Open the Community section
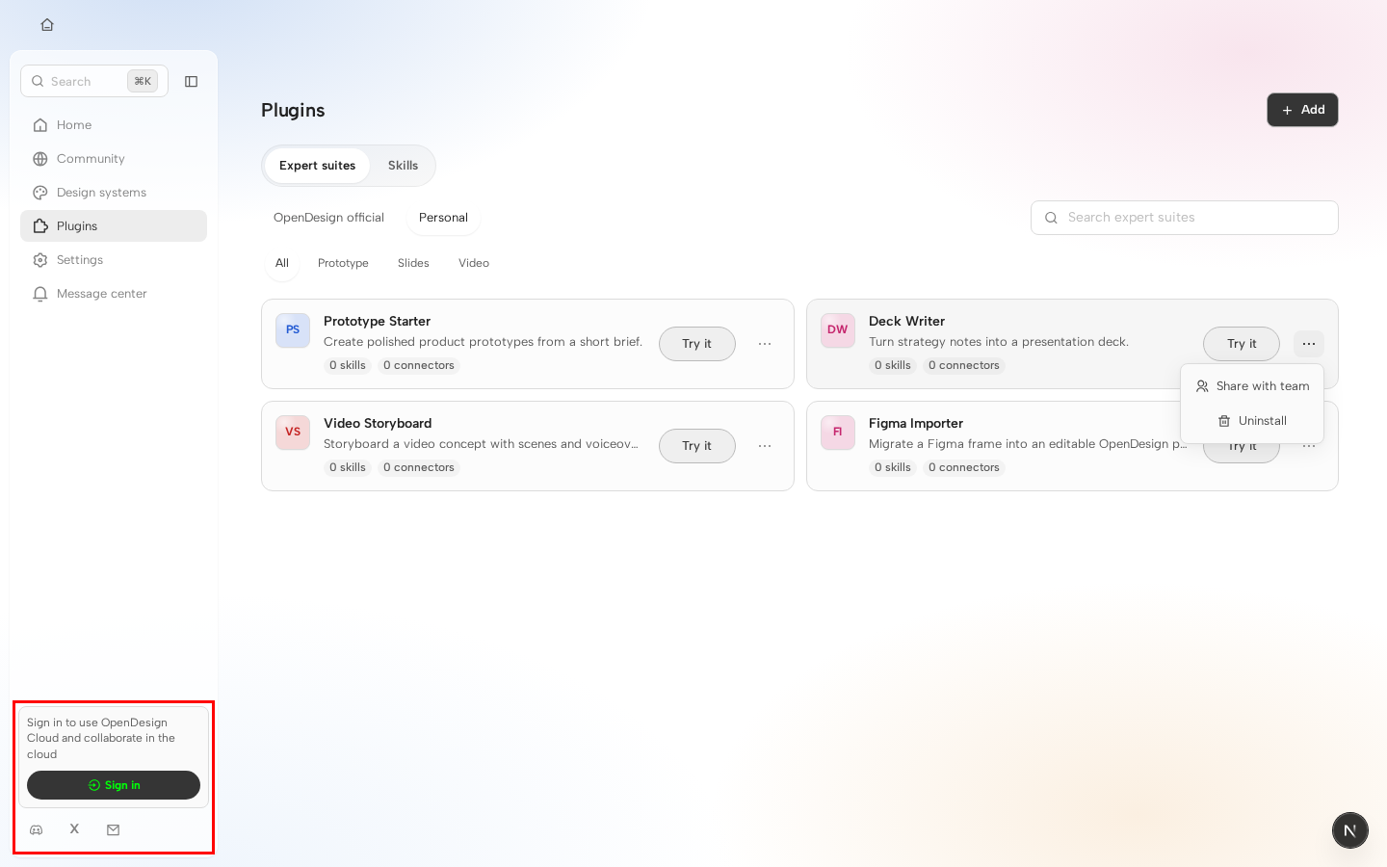This screenshot has width=1387, height=867. click(x=114, y=159)
